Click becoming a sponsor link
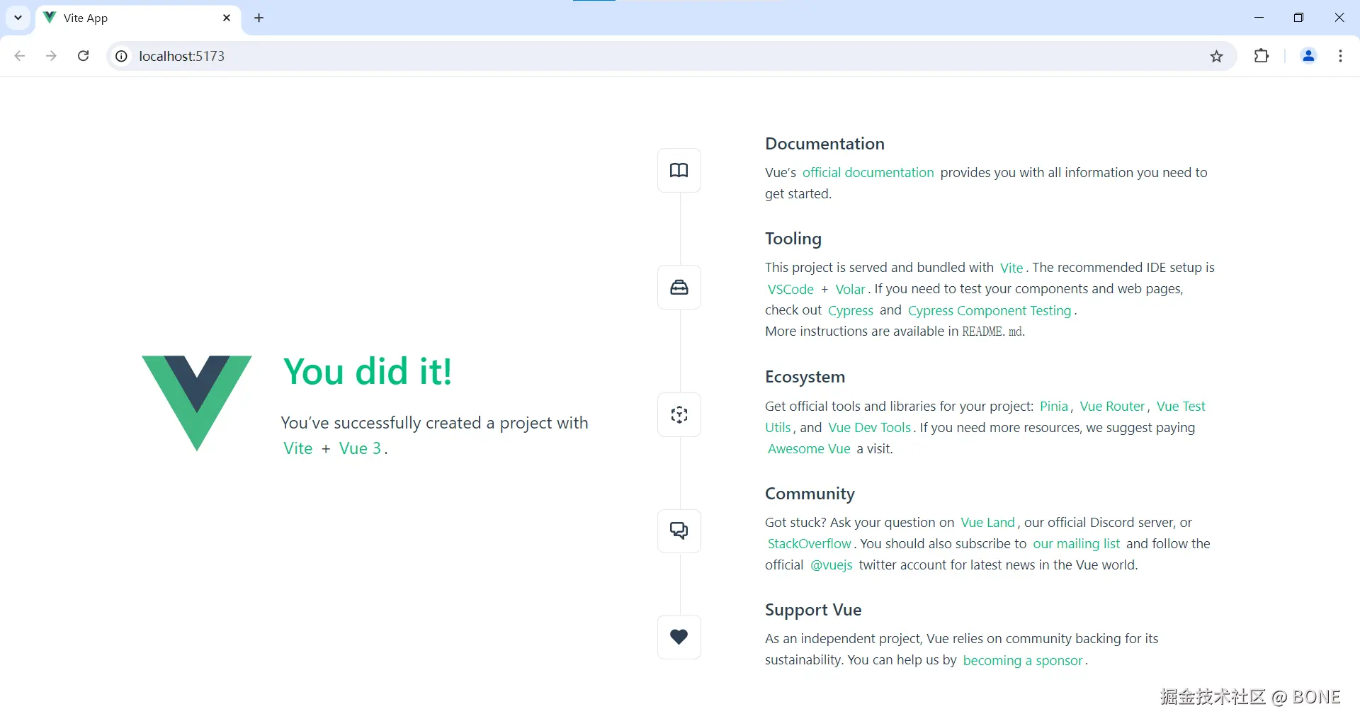Screen dimensions: 1360x726 [x=1023, y=660]
